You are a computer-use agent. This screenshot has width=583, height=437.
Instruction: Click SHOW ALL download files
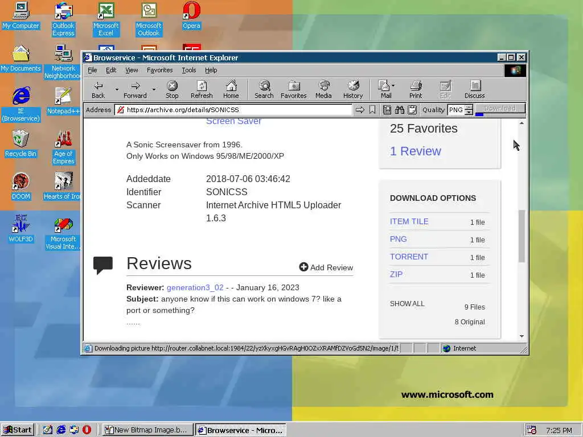coord(407,304)
